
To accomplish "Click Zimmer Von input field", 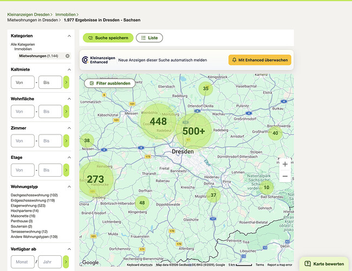I will (23, 141).
